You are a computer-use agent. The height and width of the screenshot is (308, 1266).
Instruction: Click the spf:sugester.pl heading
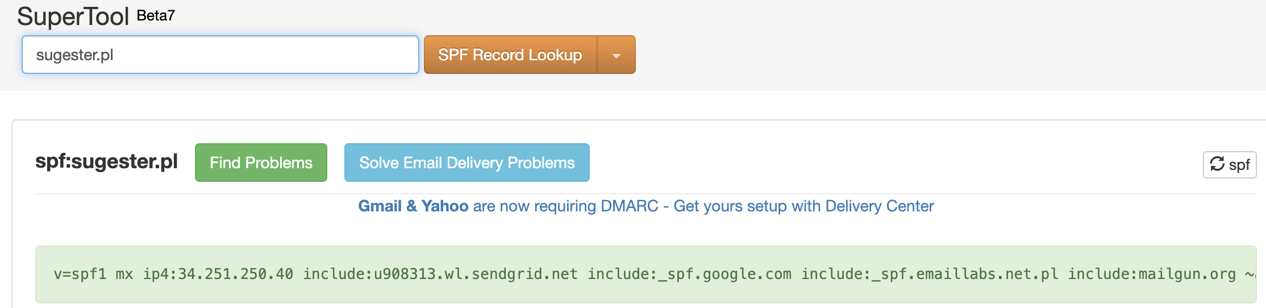tap(106, 162)
